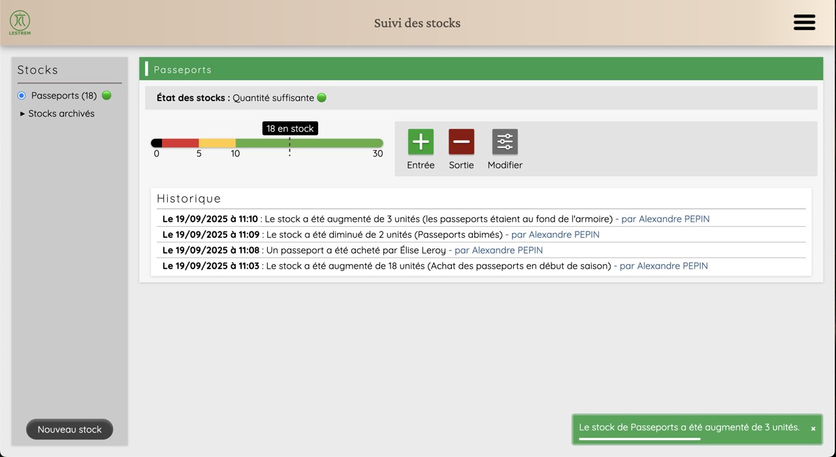
Task: Click Alexandre PEPIN link on 11:08 entry
Action: (498, 250)
